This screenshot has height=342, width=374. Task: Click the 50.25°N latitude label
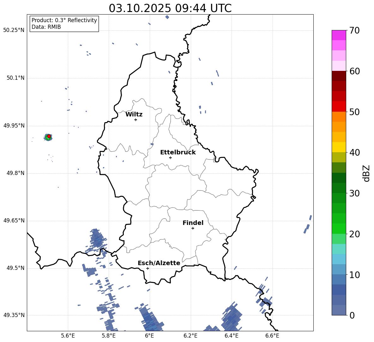pos(14,30)
